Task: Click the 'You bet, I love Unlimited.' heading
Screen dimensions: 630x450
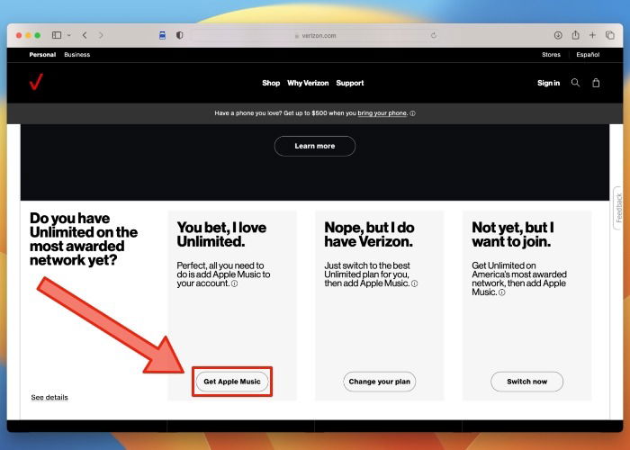Action: (x=221, y=234)
